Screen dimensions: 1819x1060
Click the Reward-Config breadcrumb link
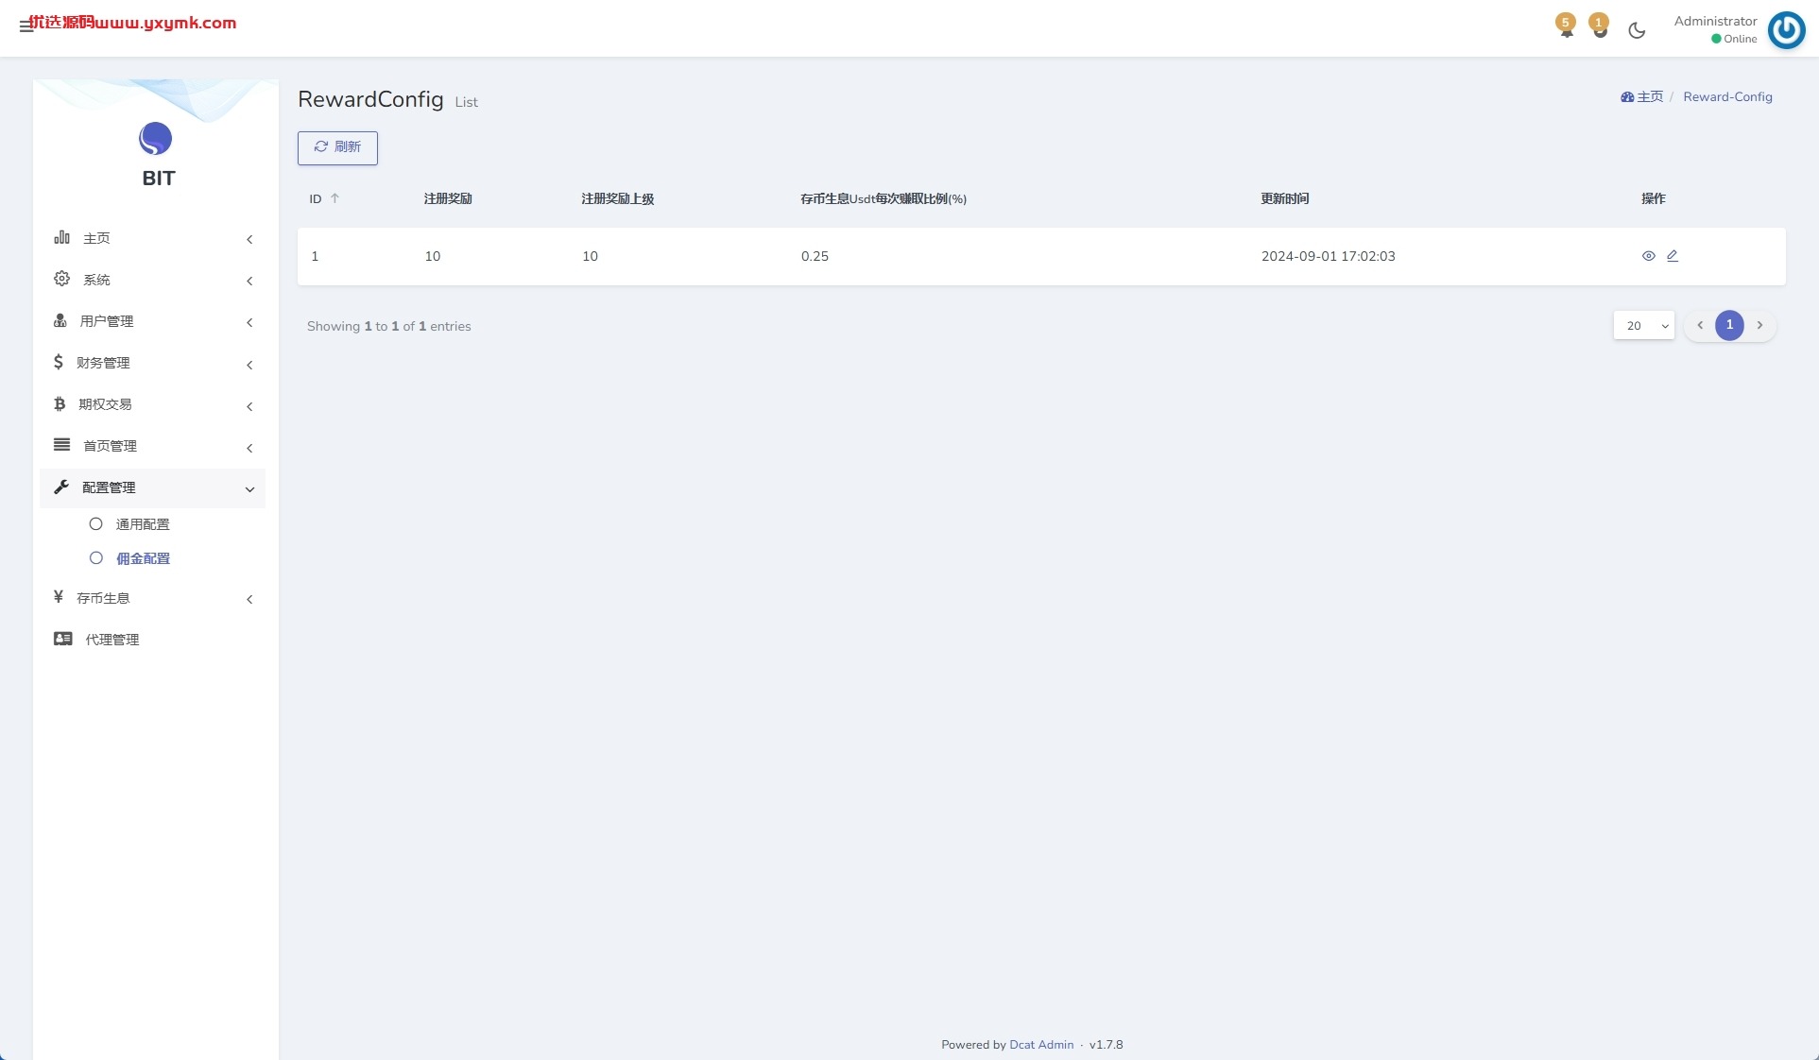point(1727,97)
